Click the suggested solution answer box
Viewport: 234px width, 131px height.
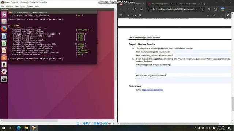tap(184, 80)
